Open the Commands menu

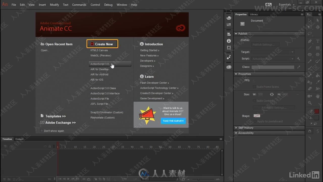tap(79, 5)
